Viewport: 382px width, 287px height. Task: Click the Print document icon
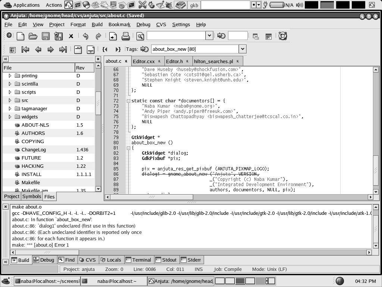(x=125, y=36)
